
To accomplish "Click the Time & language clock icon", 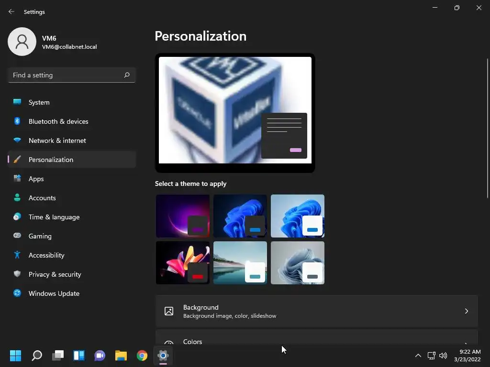I will (x=17, y=216).
